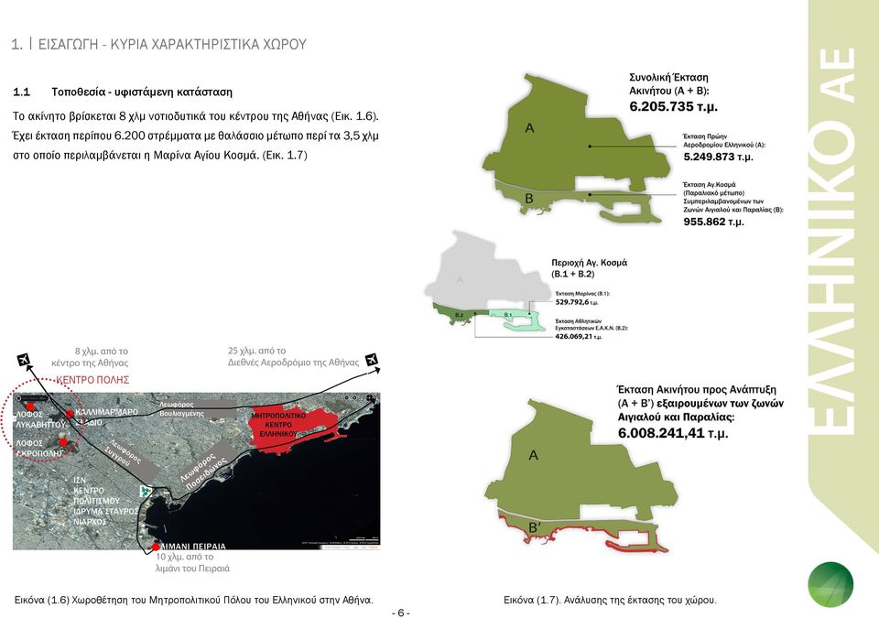879x618 pixels.
Task: Click the airplane icon by the Athens airport label
Action: 371,360
